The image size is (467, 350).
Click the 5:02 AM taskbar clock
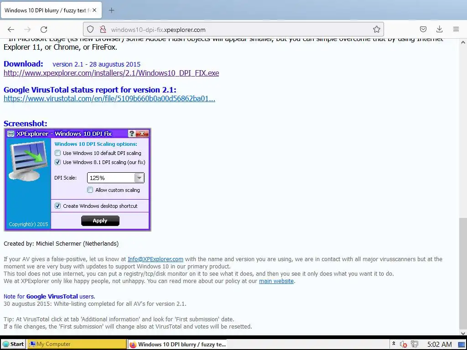point(440,345)
